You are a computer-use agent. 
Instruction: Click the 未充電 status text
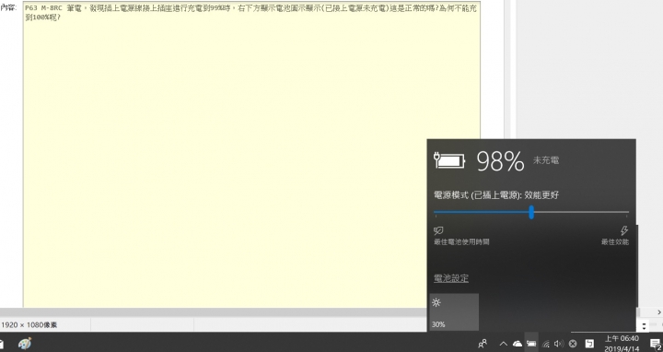point(546,160)
